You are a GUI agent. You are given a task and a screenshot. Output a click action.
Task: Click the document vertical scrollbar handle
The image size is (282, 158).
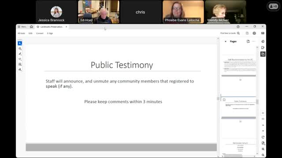218,98
